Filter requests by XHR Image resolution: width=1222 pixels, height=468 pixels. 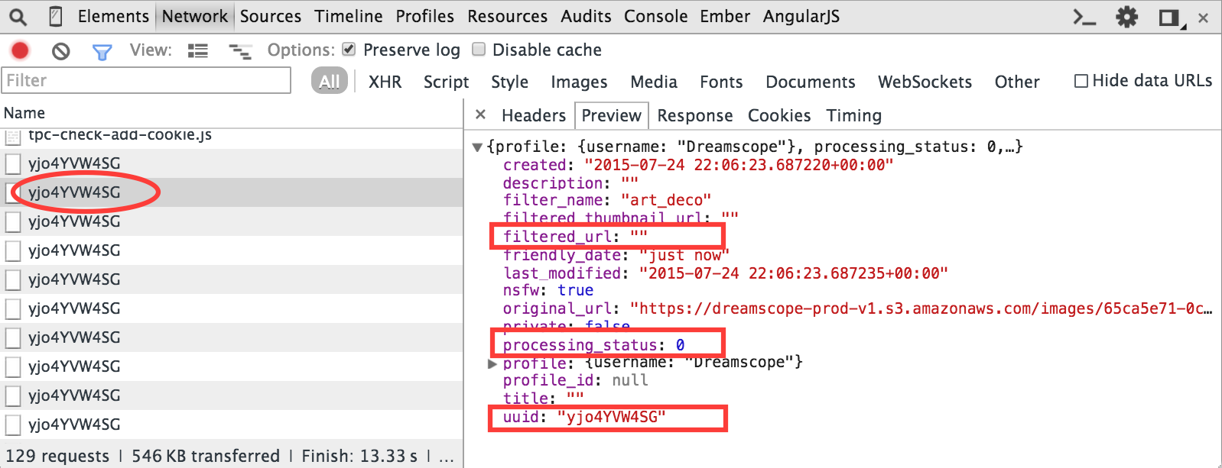(385, 82)
